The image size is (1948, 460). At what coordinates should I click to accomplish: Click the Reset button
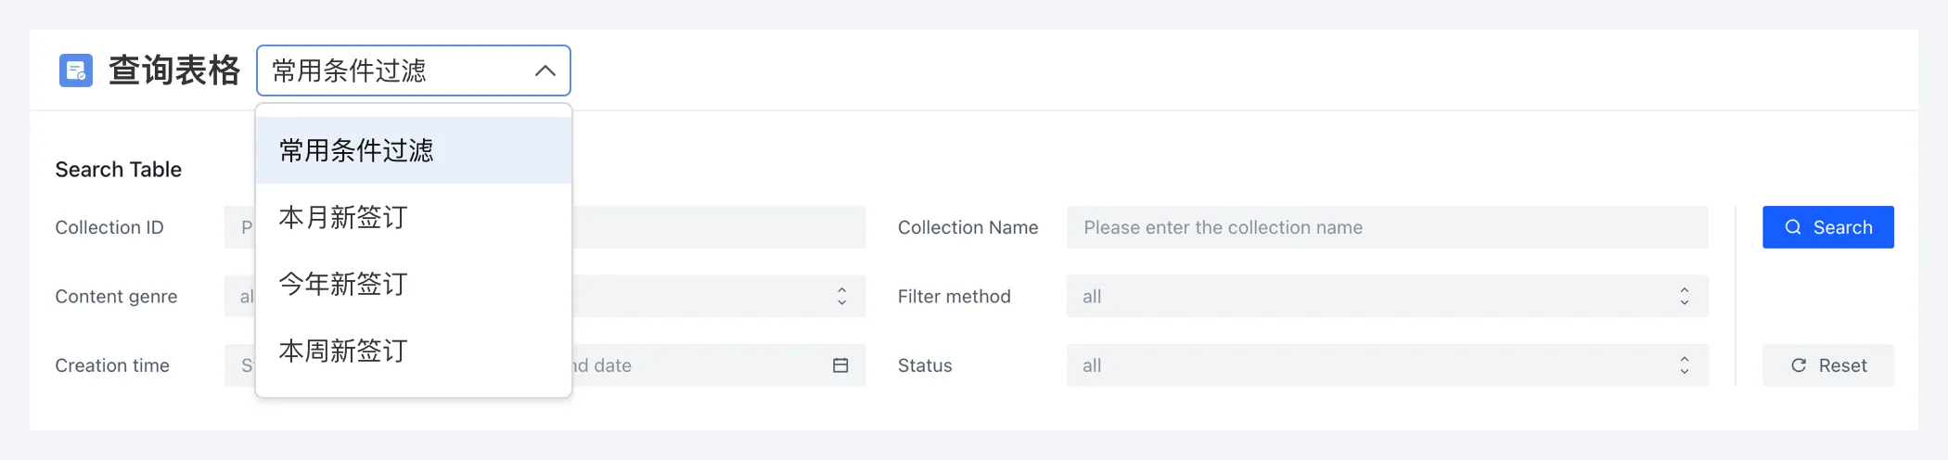click(x=1827, y=365)
